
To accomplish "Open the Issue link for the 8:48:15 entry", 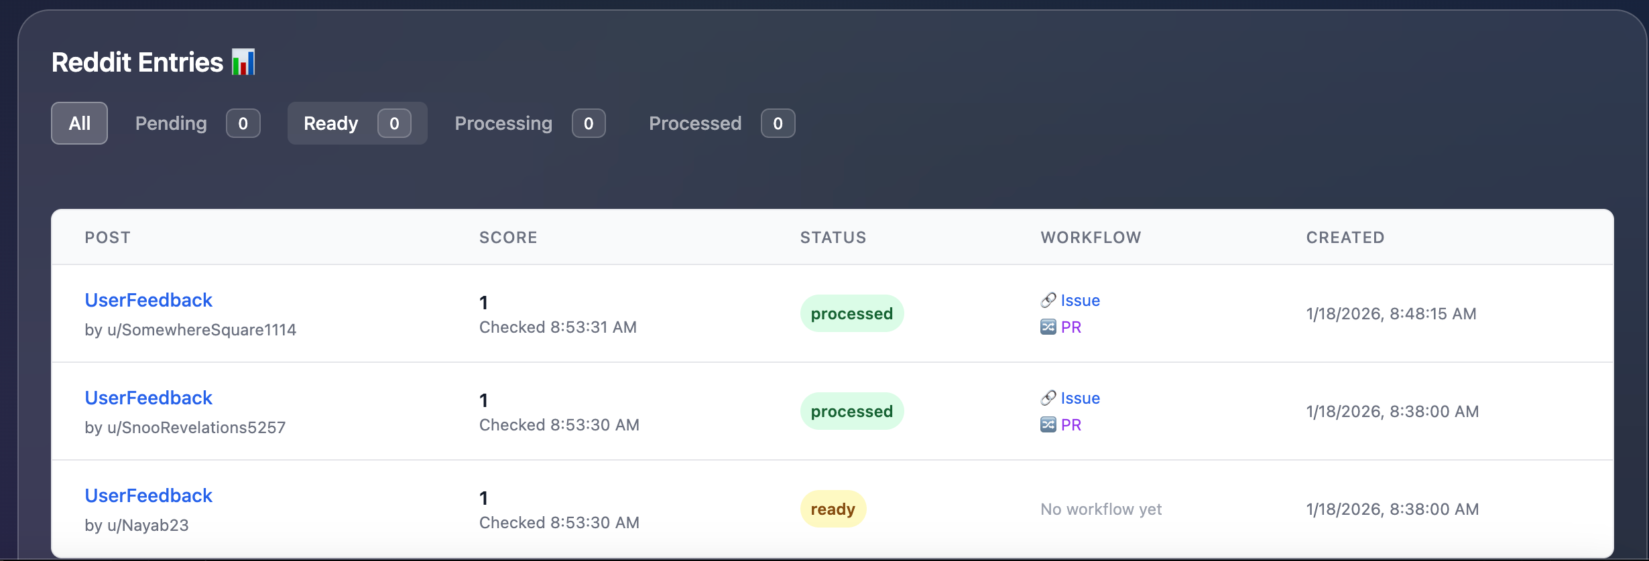I will pos(1080,301).
